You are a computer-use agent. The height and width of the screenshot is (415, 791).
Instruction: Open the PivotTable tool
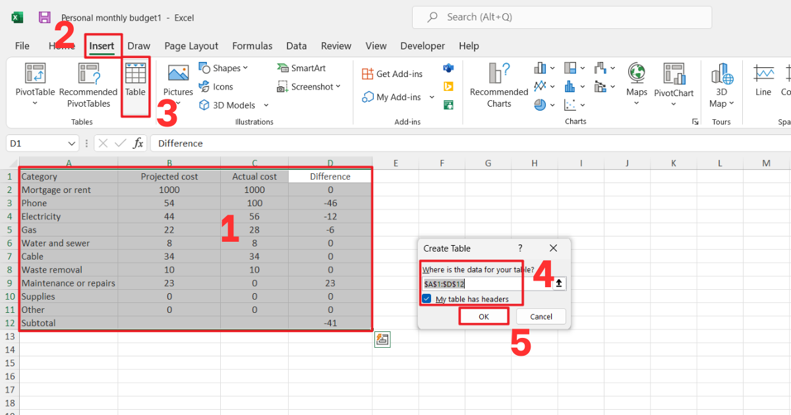point(35,85)
